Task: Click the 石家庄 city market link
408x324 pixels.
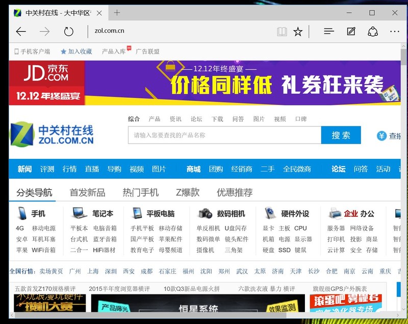Action: click(168, 271)
